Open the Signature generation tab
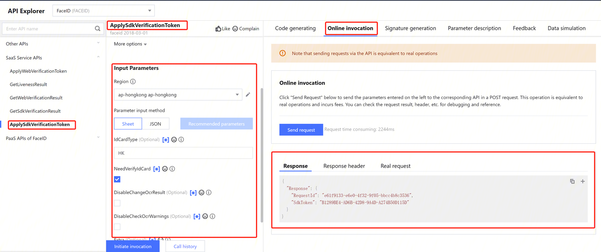Image resolution: width=601 pixels, height=252 pixels. coord(410,28)
